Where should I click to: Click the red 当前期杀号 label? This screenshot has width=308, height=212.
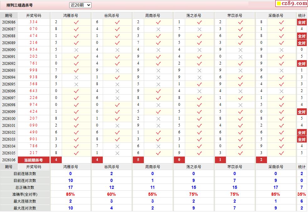pyautogui.click(x=34, y=160)
